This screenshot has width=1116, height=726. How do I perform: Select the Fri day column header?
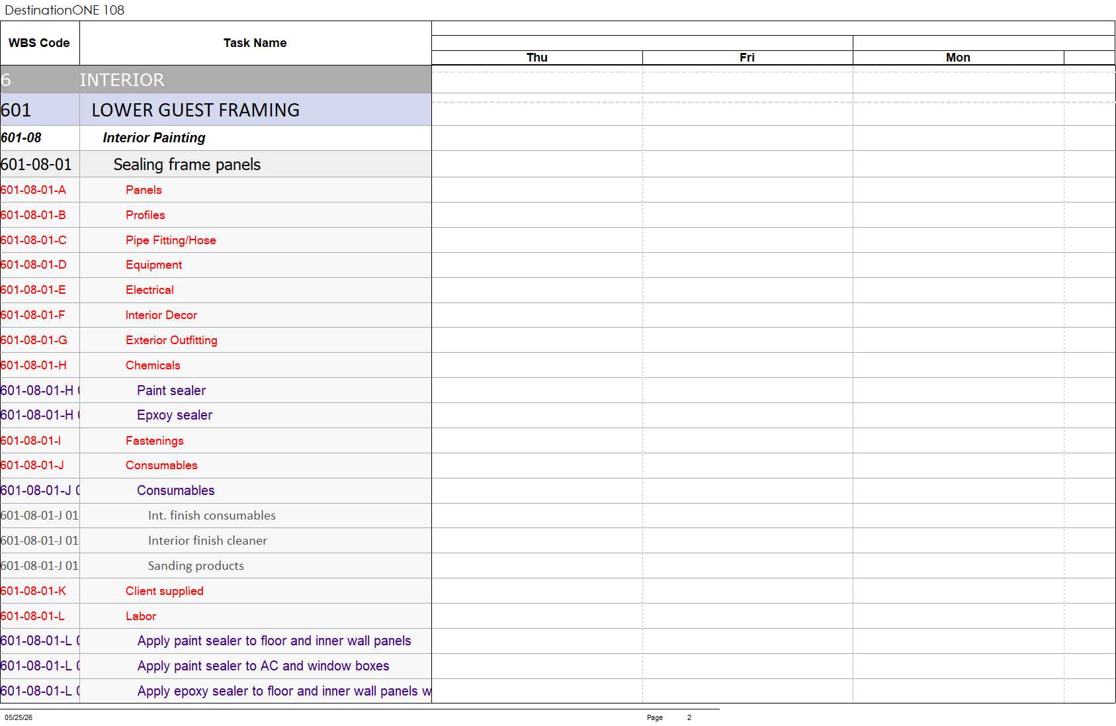748,58
